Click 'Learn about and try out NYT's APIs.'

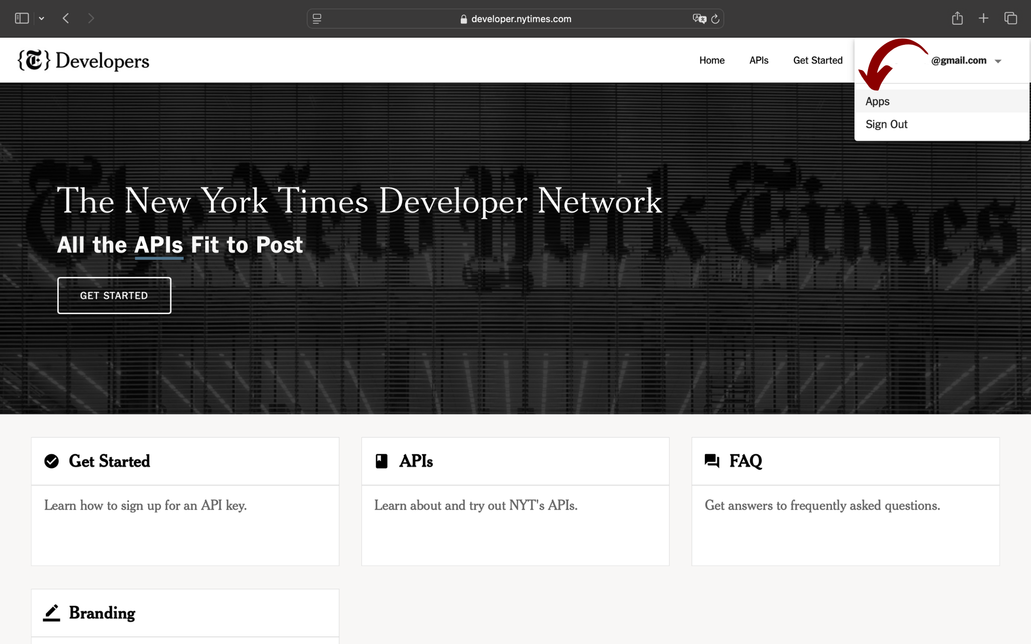[x=476, y=506]
